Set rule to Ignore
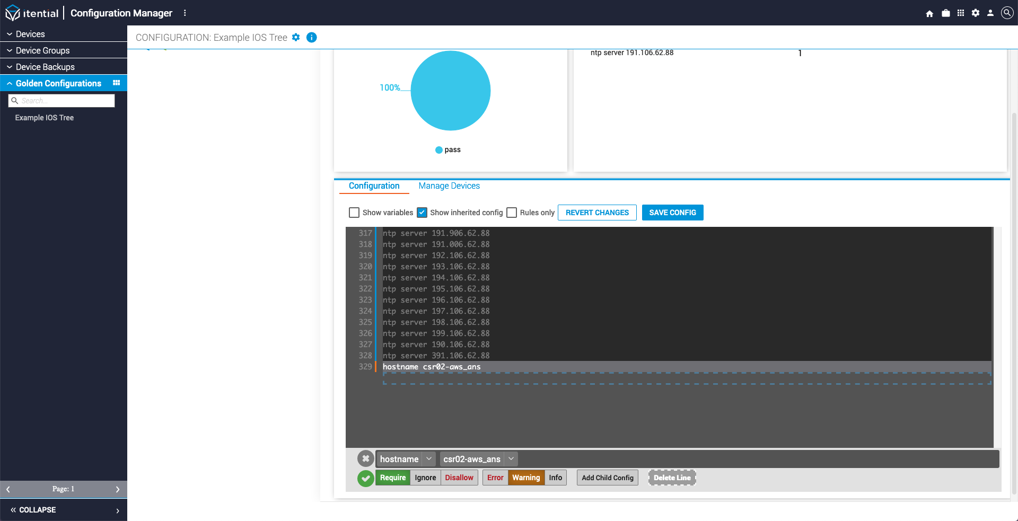This screenshot has width=1018, height=521. pos(425,478)
